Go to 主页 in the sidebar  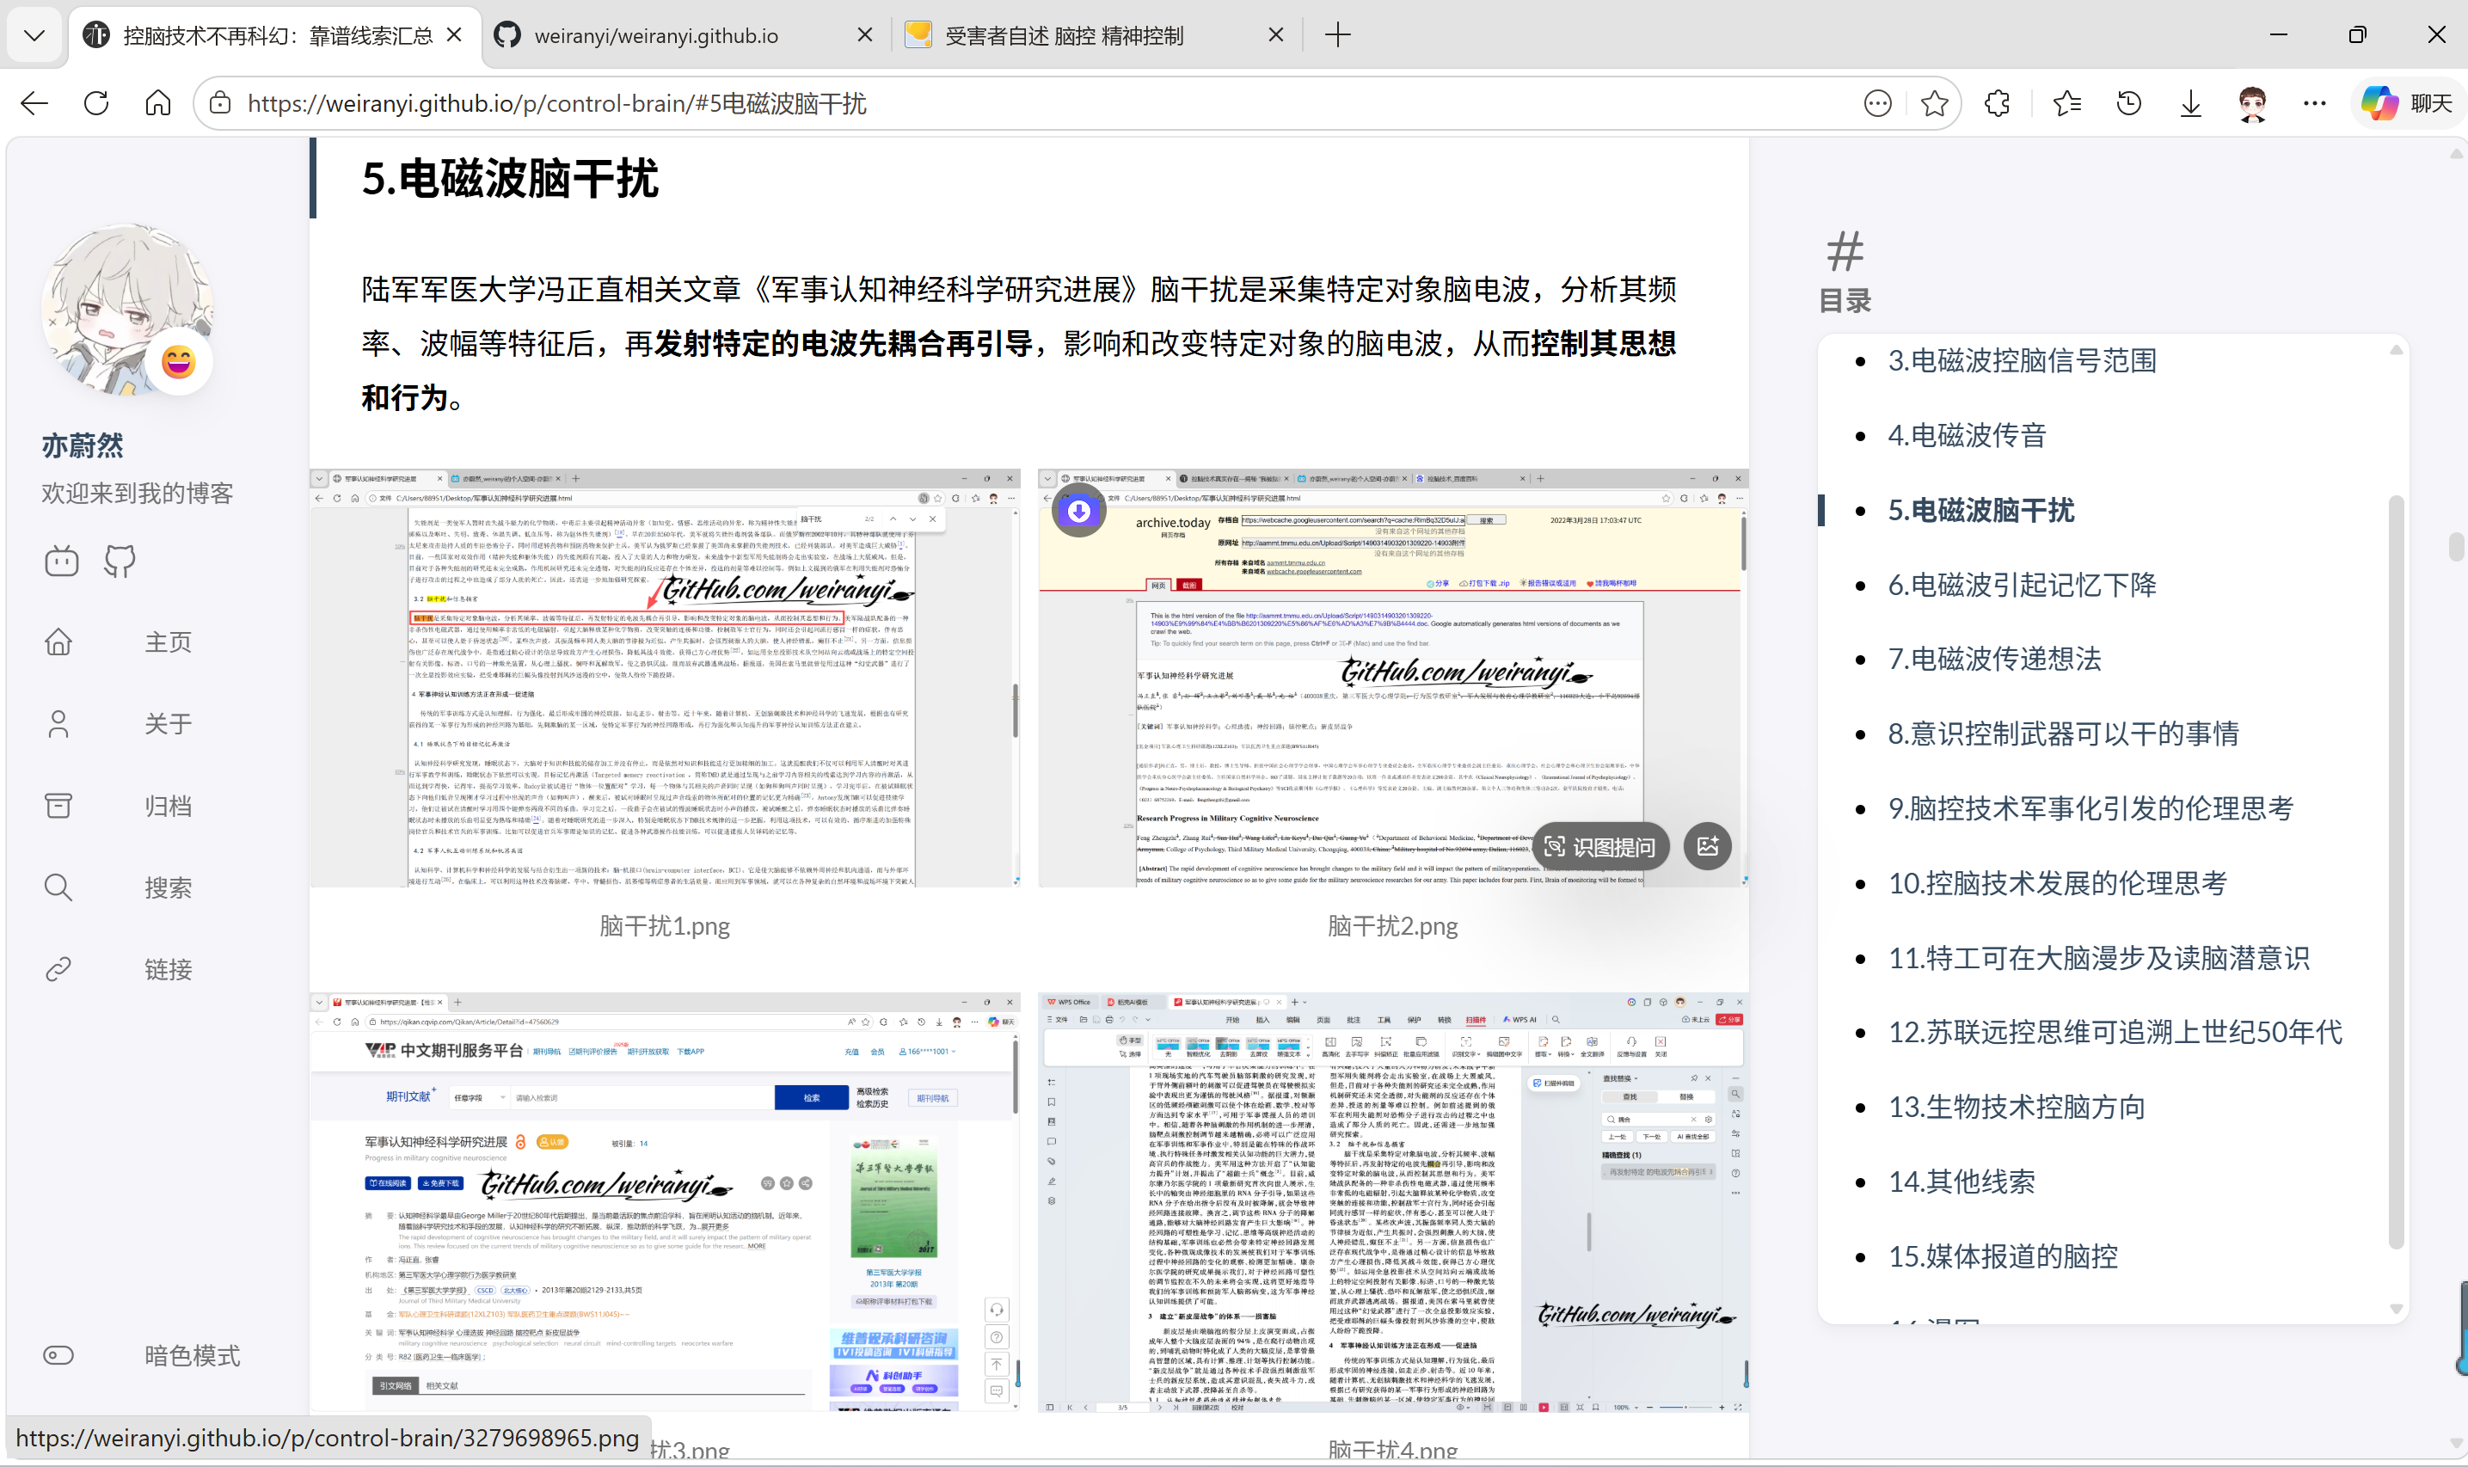click(x=119, y=642)
